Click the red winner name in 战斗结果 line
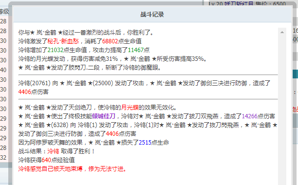This screenshot has height=185, width=298. point(53,151)
